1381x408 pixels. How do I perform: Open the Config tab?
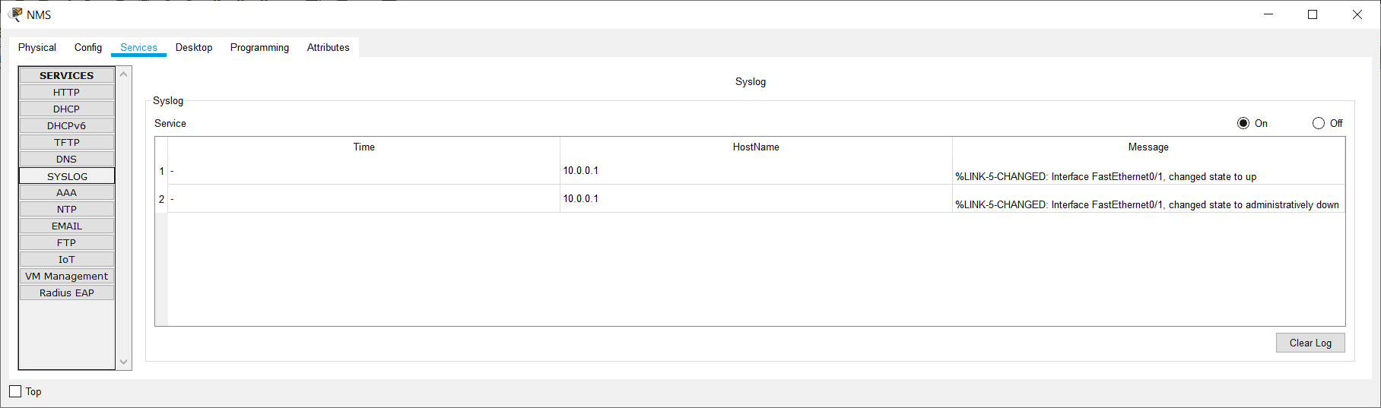[x=88, y=47]
